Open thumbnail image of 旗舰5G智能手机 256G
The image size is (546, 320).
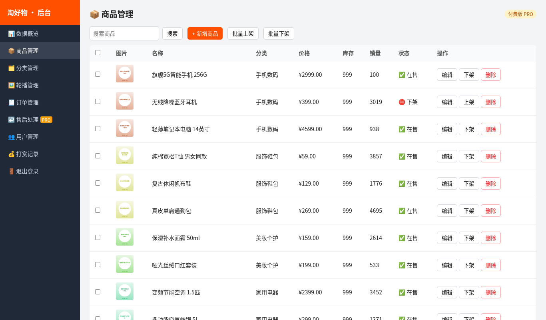125,74
